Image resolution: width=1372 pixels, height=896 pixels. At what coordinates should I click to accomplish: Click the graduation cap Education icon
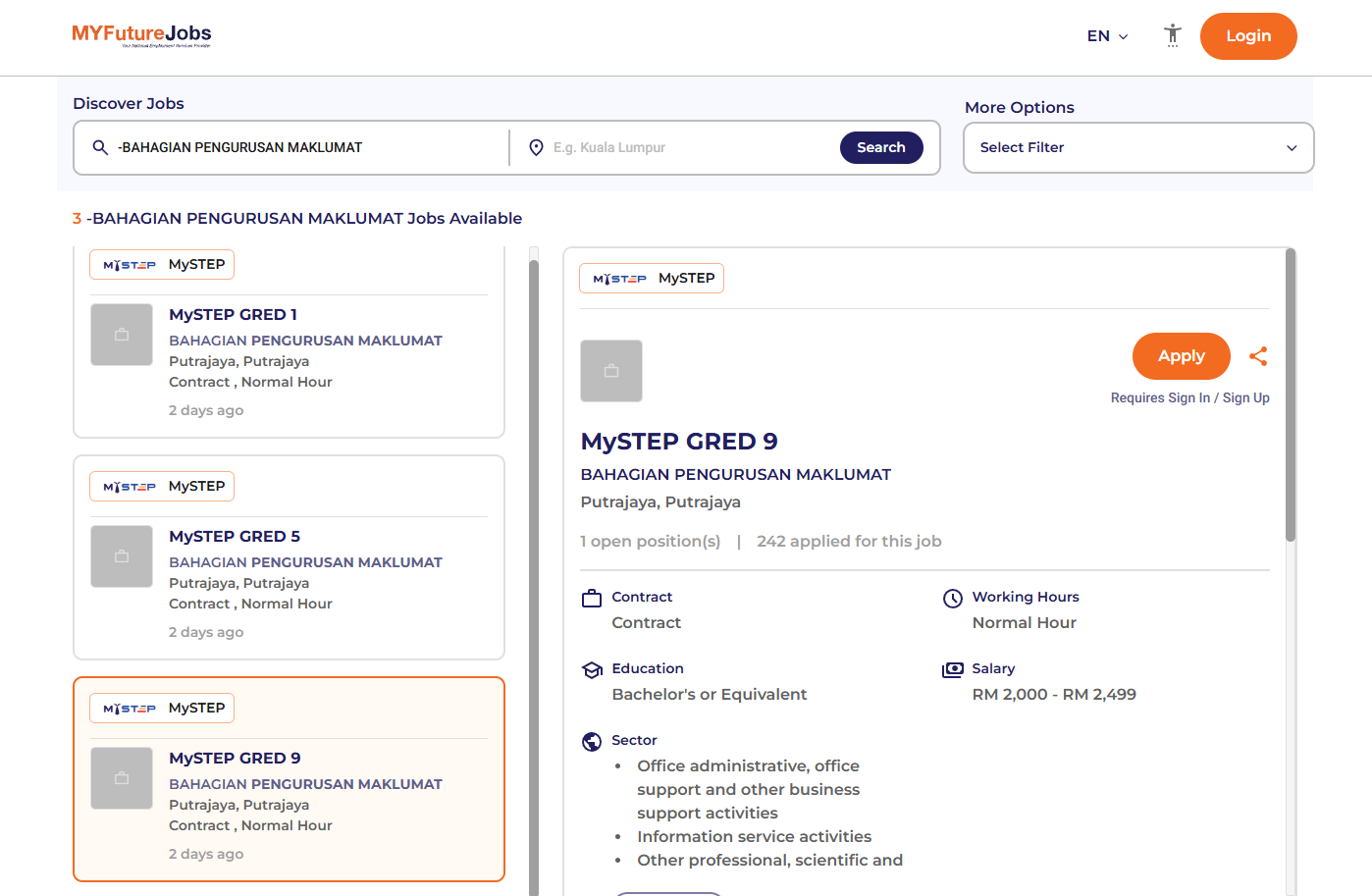point(592,669)
